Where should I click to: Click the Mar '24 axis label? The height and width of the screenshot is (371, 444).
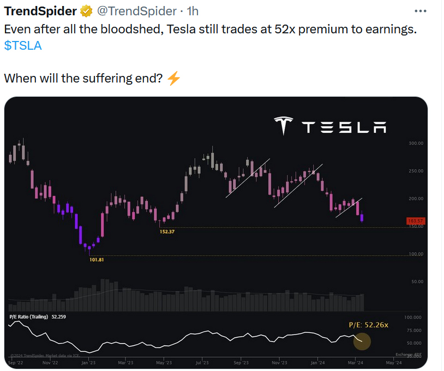356,363
